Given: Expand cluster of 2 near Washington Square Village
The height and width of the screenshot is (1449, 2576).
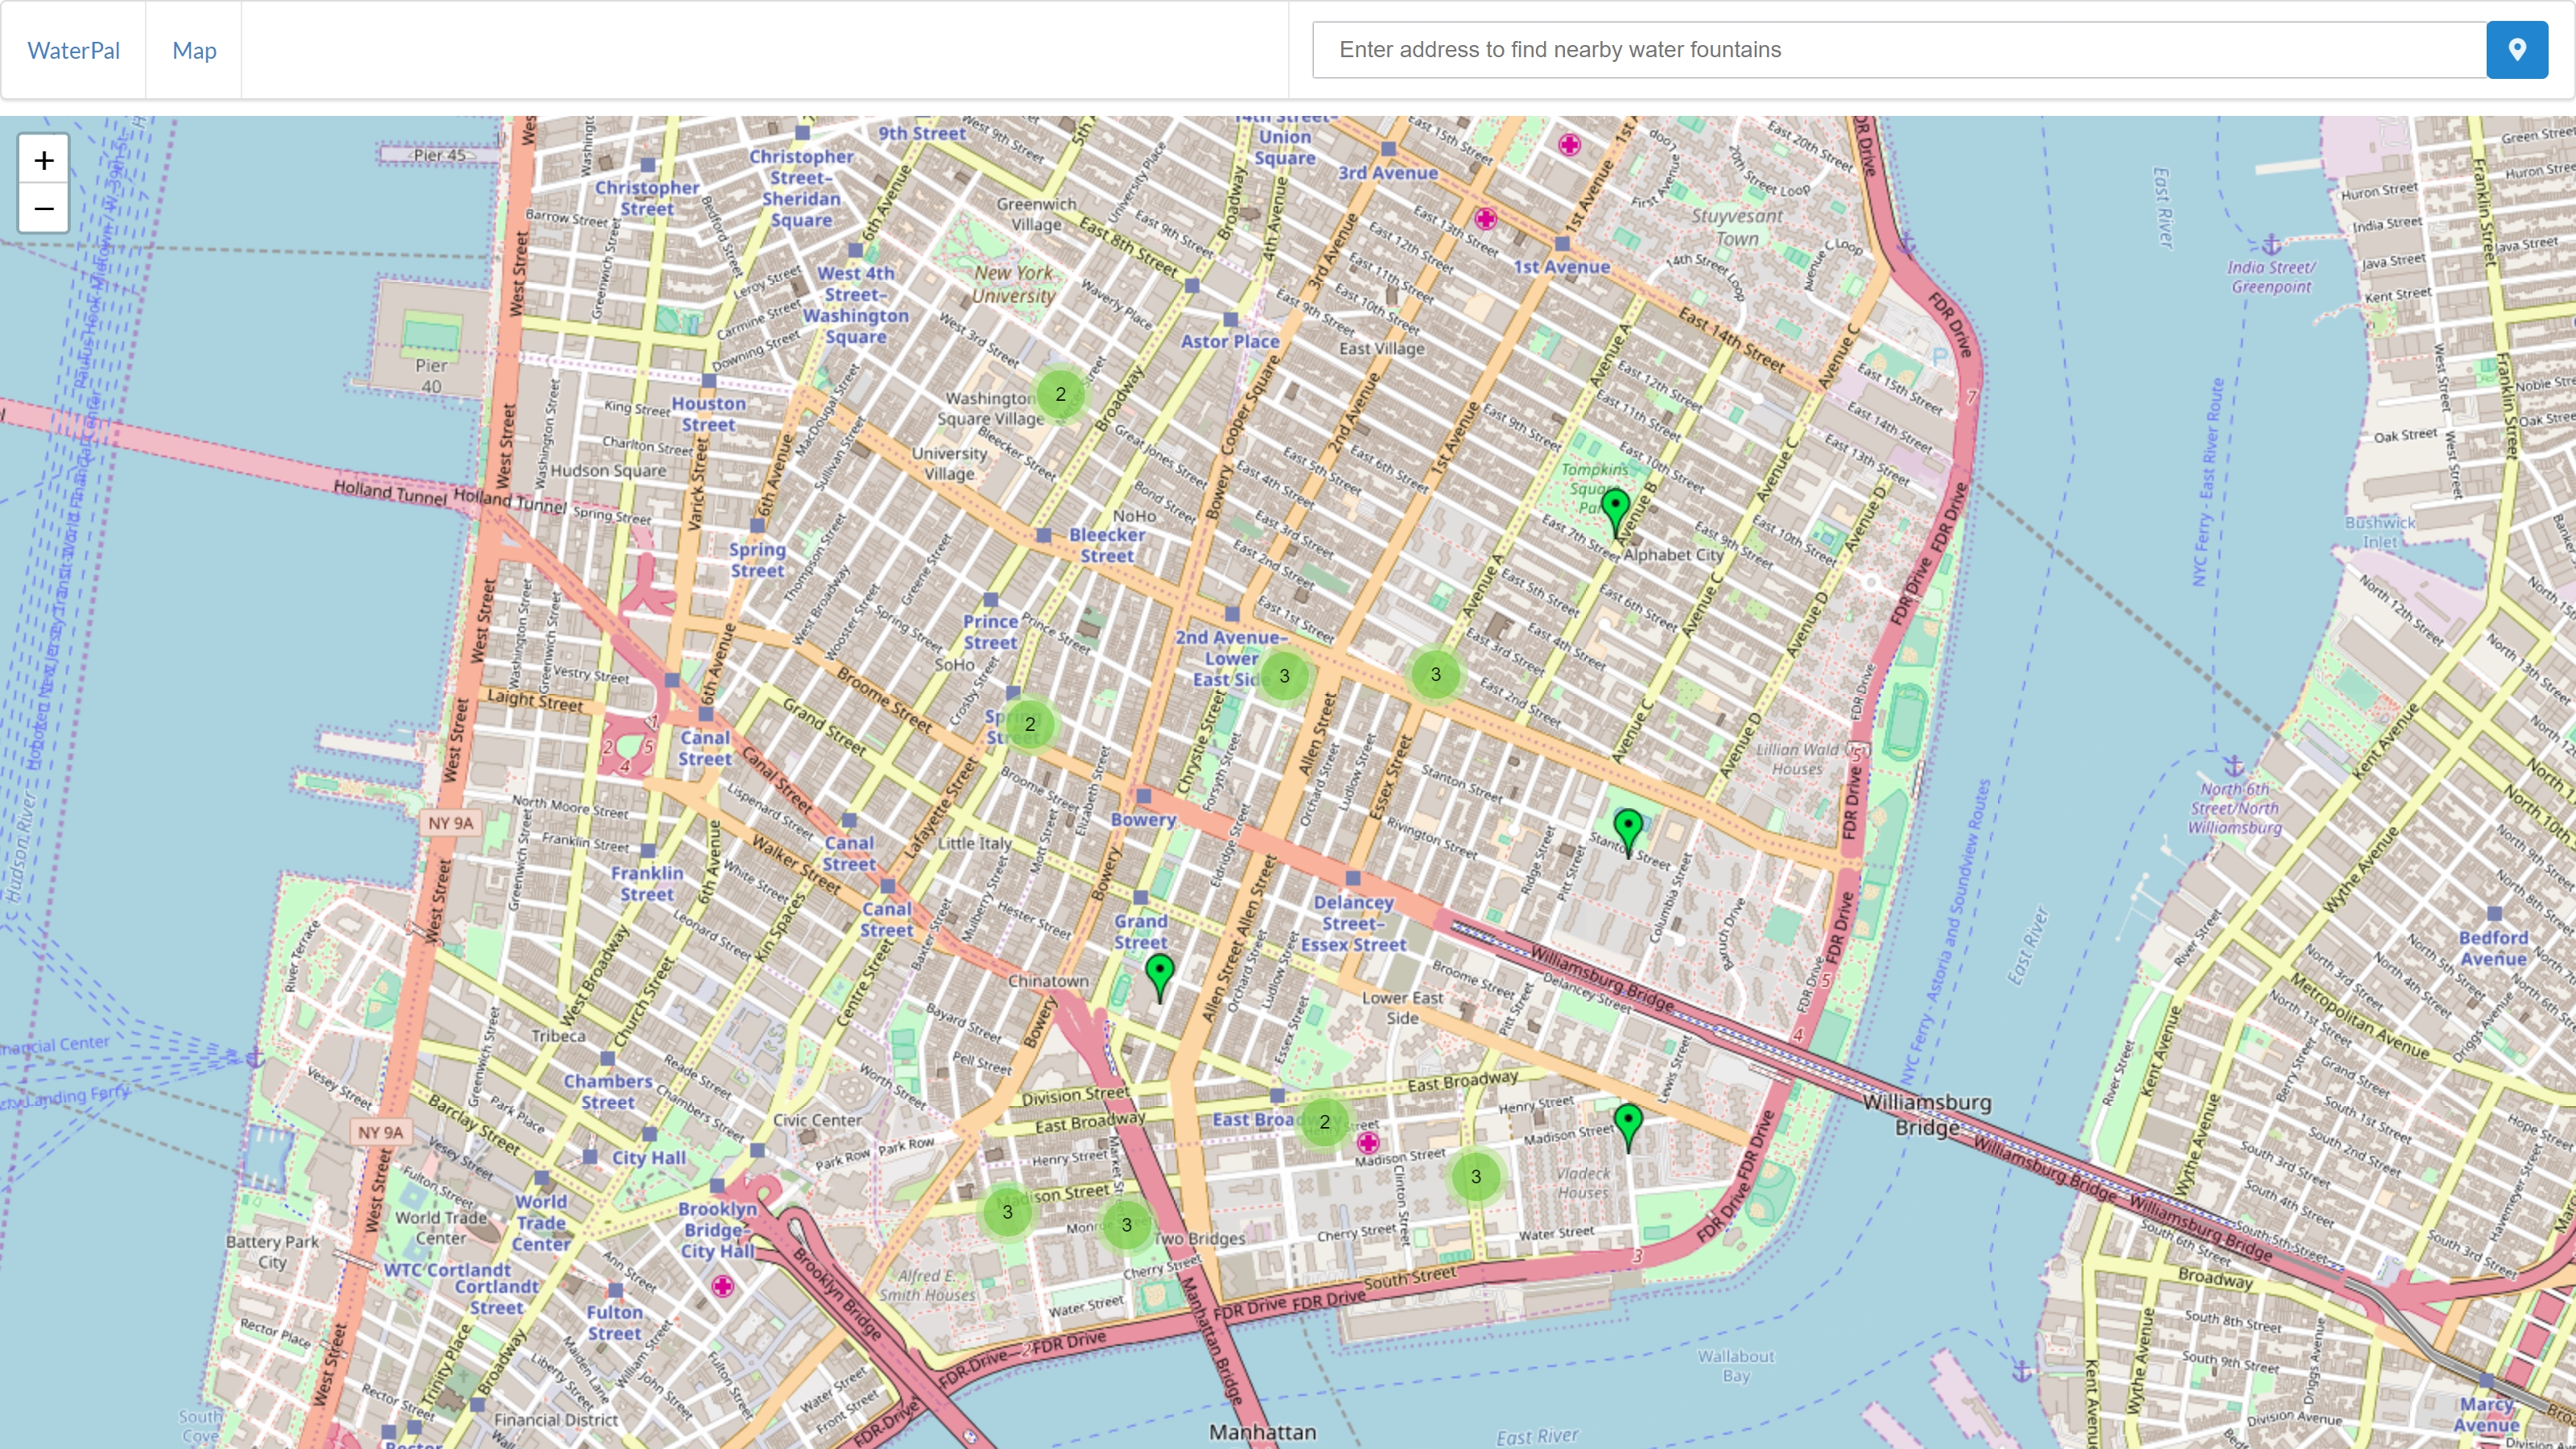Looking at the screenshot, I should 1060,394.
